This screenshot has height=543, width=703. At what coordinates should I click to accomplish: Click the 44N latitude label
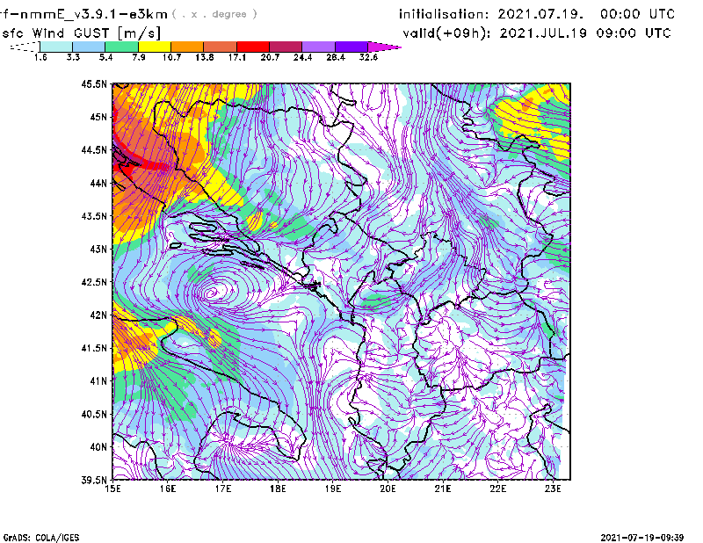coord(98,183)
